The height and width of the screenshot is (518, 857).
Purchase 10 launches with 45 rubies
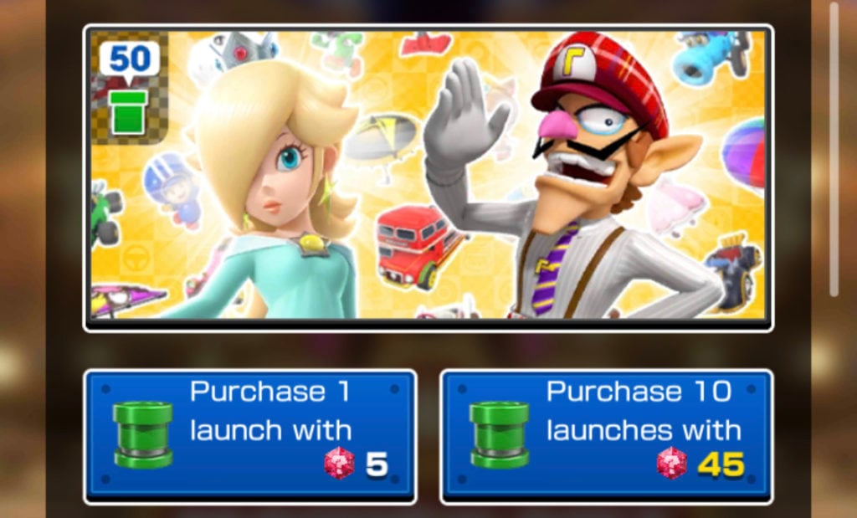(x=607, y=436)
